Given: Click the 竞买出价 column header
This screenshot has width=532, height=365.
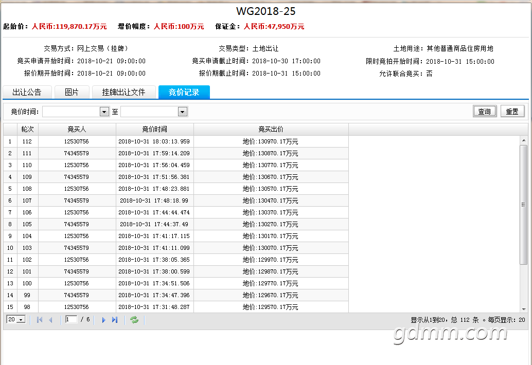Looking at the screenshot, I should pyautogui.click(x=271, y=129).
